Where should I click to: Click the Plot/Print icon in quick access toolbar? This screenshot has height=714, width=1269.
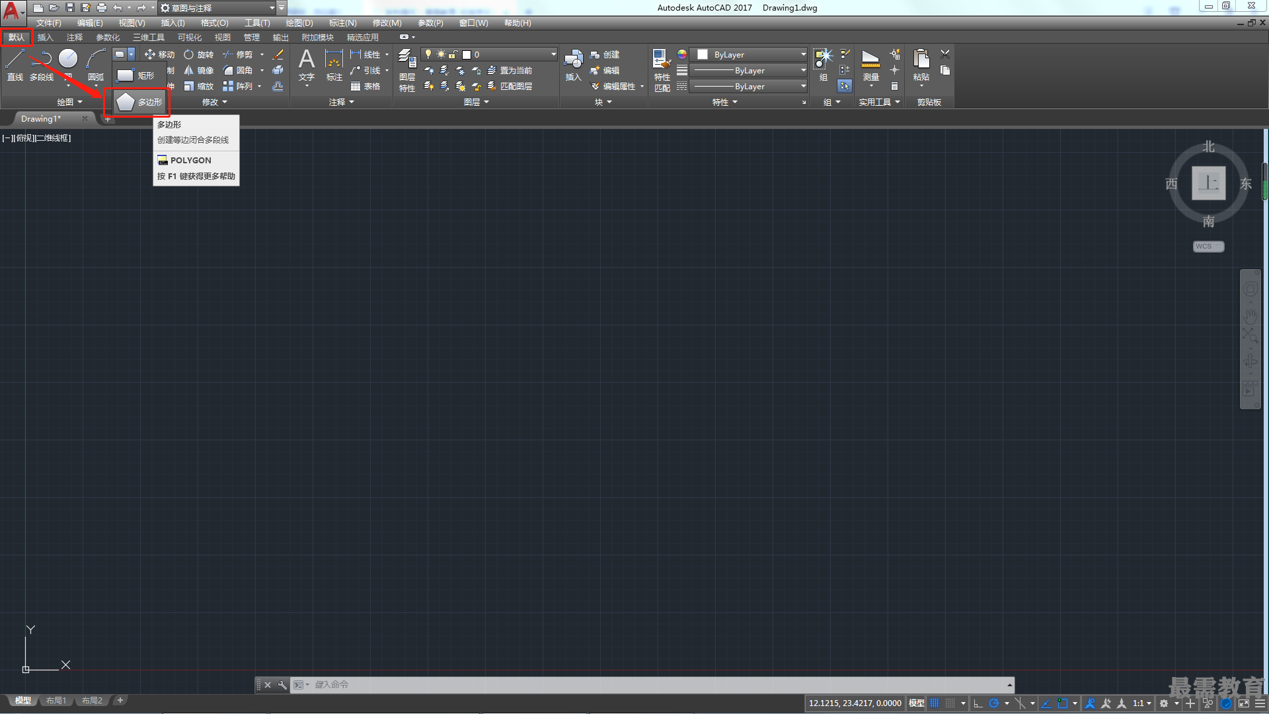(x=102, y=8)
